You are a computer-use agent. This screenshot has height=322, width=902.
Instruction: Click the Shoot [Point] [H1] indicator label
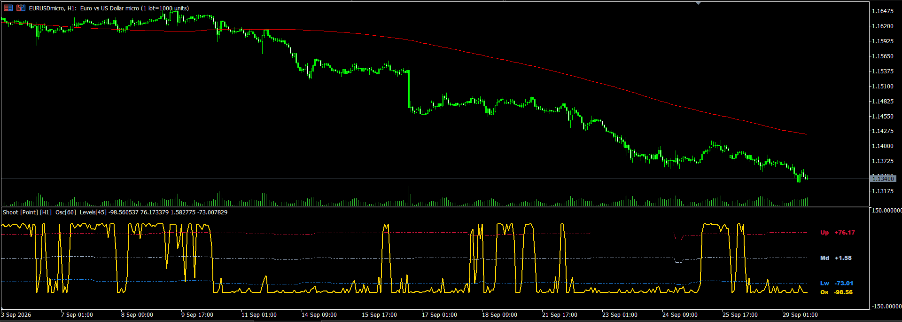coord(27,212)
